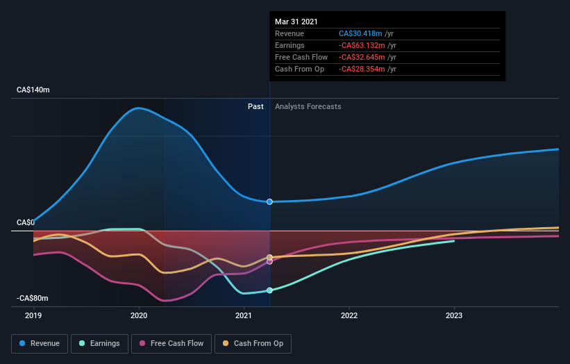The image size is (570, 364).
Task: Click the -CA$28.354m cash from op value
Action: 362,69
